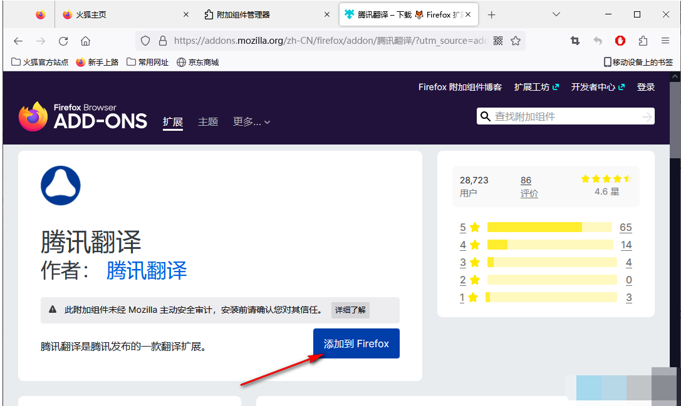
Task: Select the 主题 navigation item
Action: tap(208, 122)
